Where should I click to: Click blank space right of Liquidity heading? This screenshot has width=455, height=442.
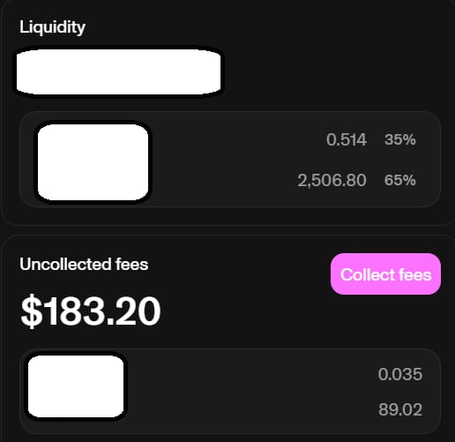(265, 27)
